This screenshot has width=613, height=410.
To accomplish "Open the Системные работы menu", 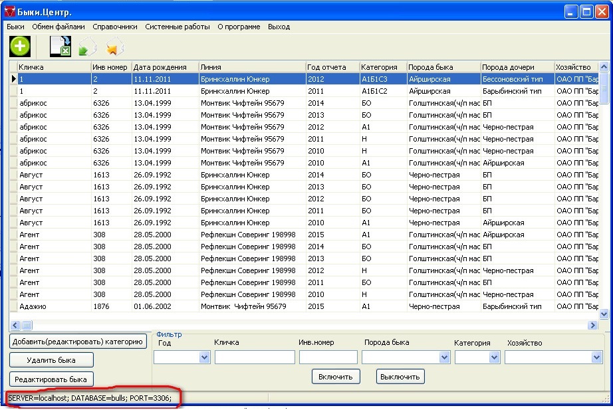I will [x=177, y=27].
